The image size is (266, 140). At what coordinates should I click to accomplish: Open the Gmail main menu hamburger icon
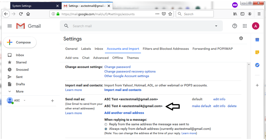point(10,26)
